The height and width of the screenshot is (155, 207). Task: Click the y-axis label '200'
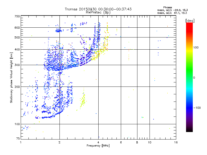[17, 87]
